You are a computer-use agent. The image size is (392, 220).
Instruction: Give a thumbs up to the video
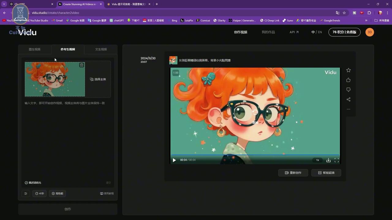348,80
